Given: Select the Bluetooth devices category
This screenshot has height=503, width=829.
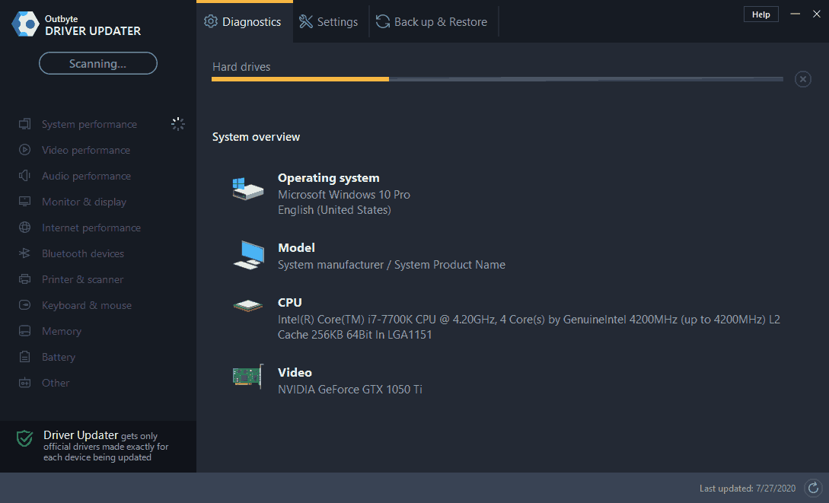Looking at the screenshot, I should click(x=84, y=253).
